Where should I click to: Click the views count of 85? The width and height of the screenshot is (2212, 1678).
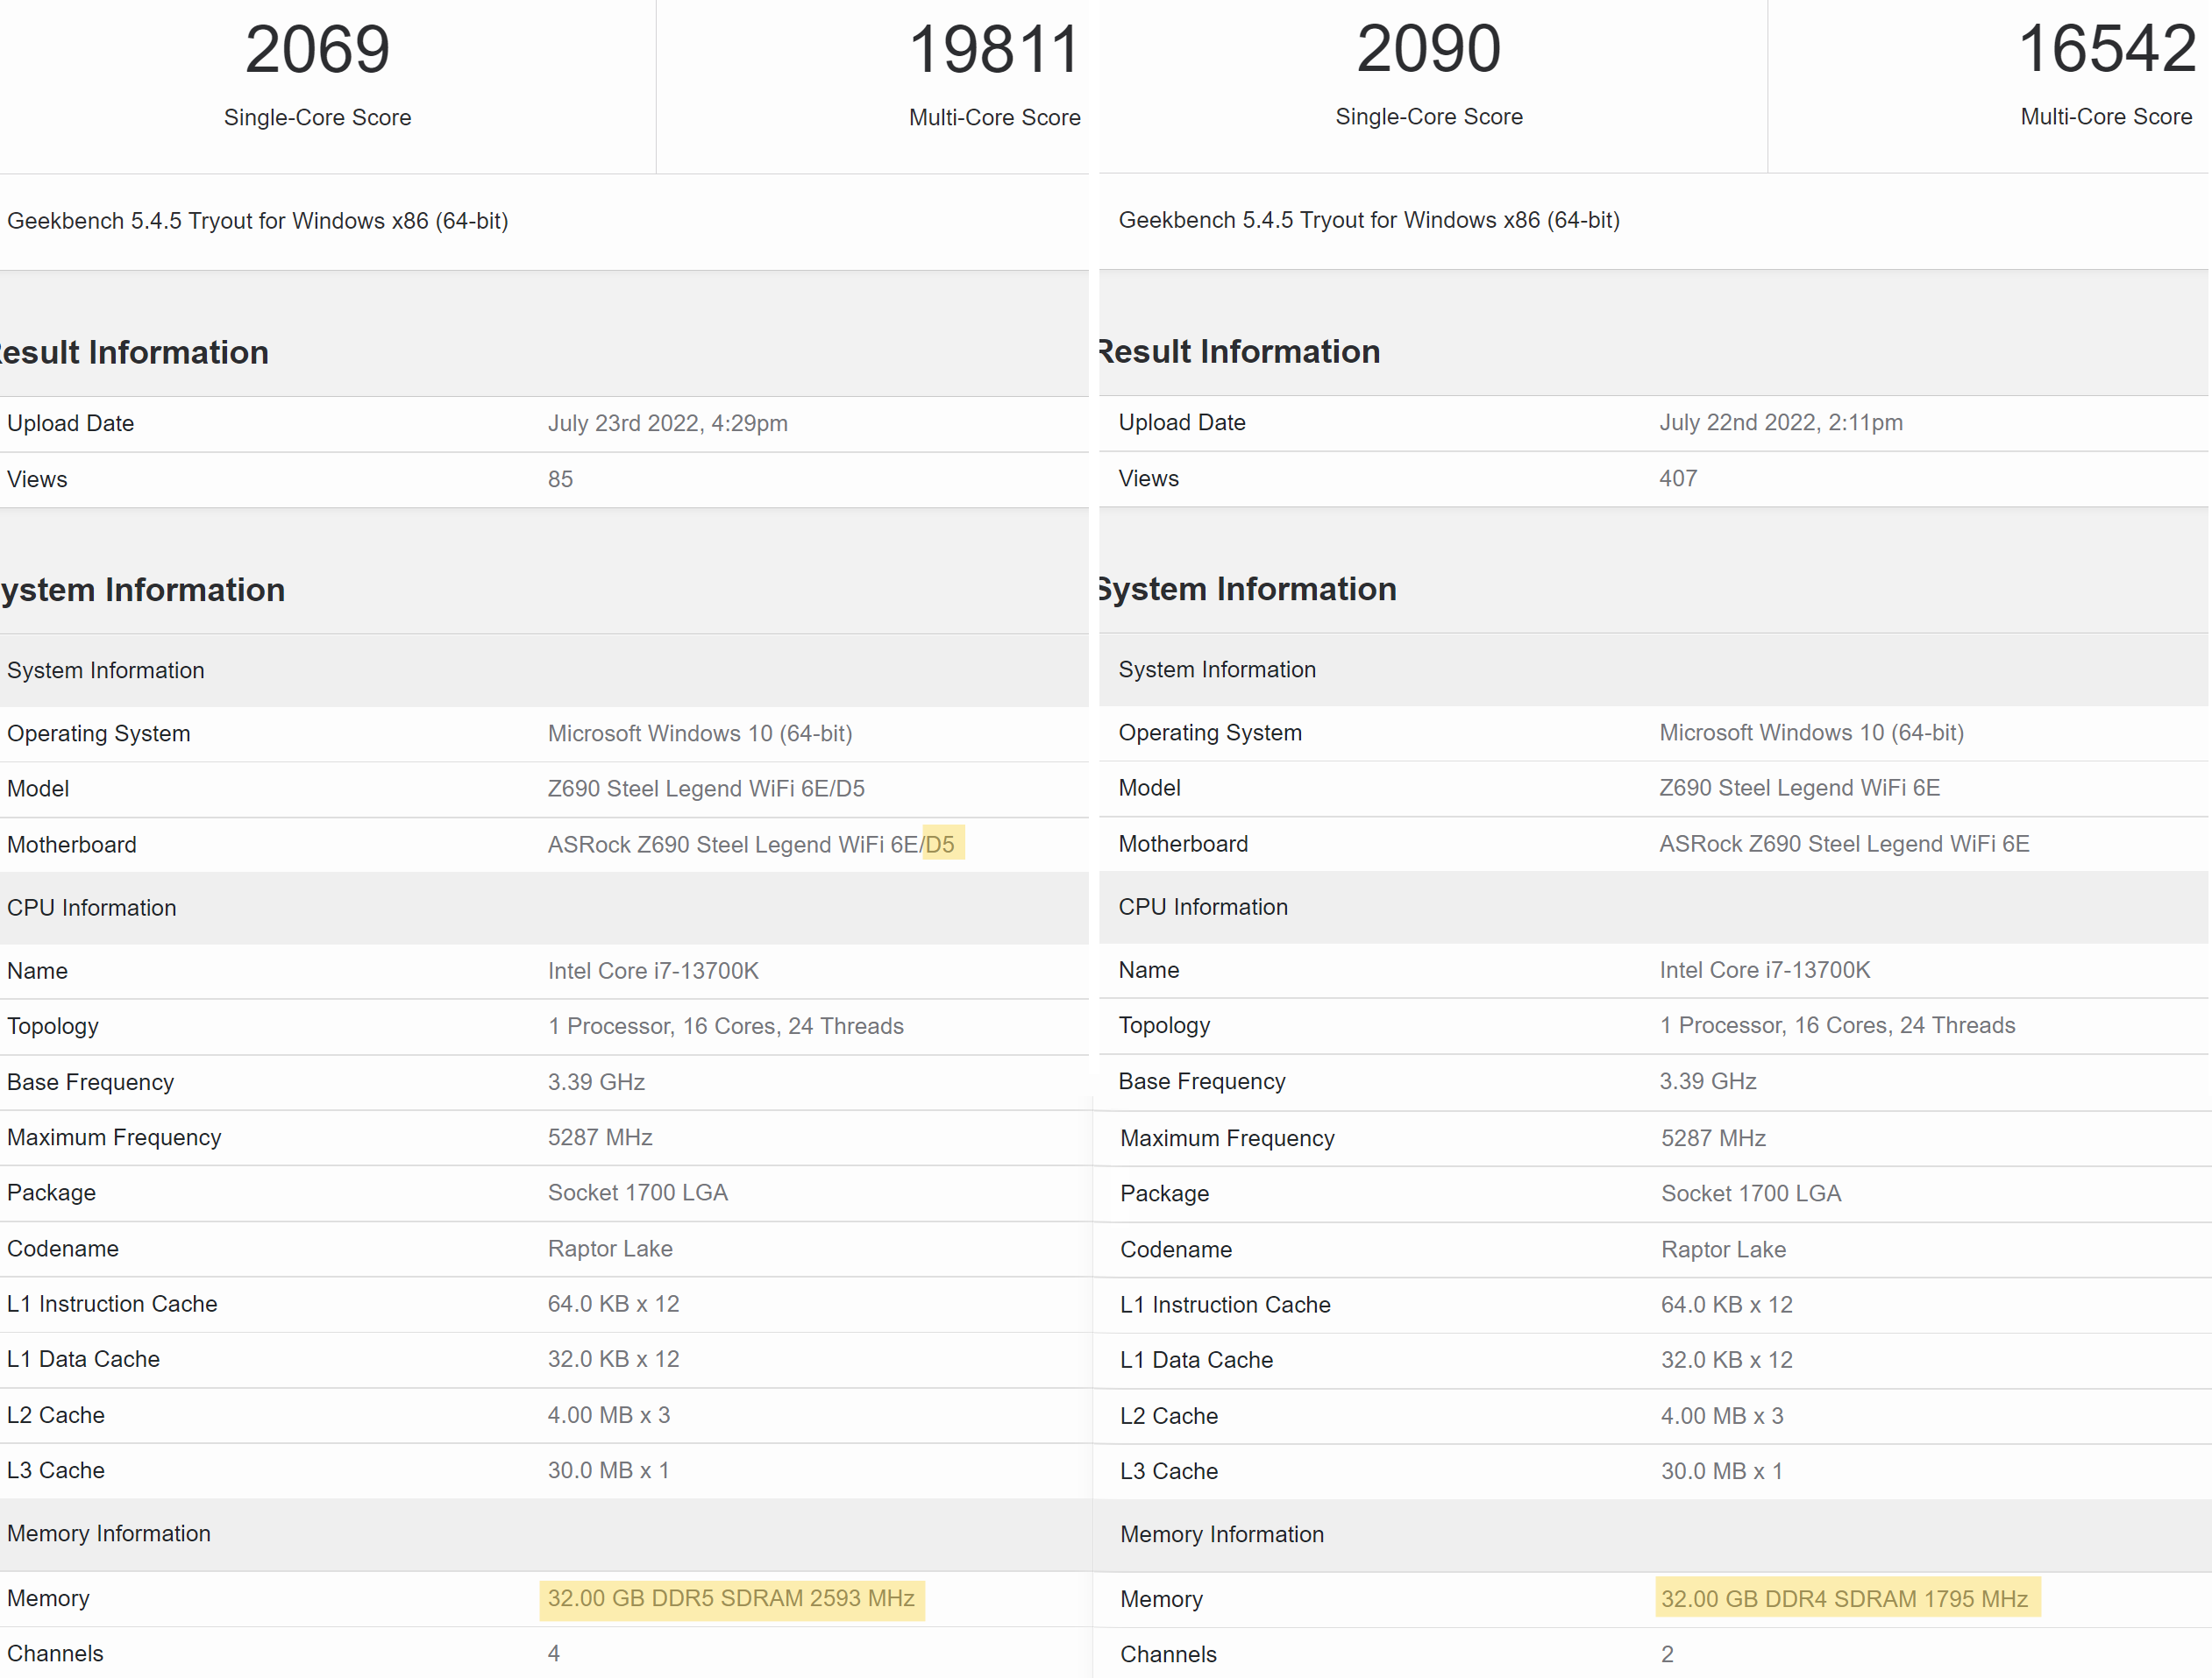point(560,479)
